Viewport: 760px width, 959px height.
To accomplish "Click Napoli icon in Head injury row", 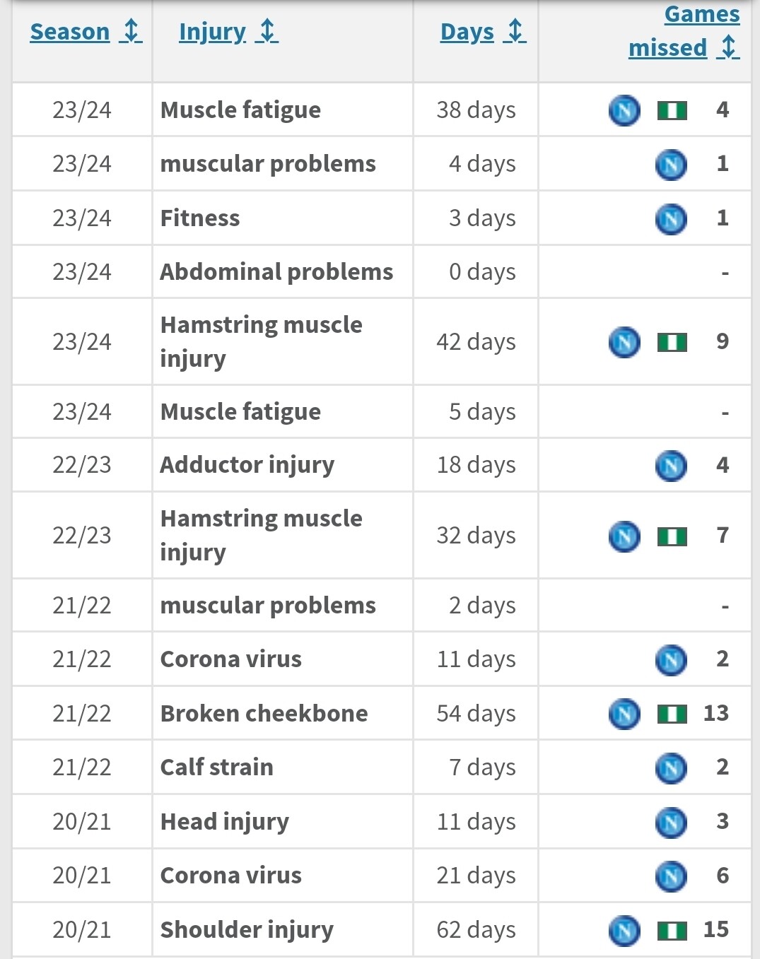I will (671, 822).
